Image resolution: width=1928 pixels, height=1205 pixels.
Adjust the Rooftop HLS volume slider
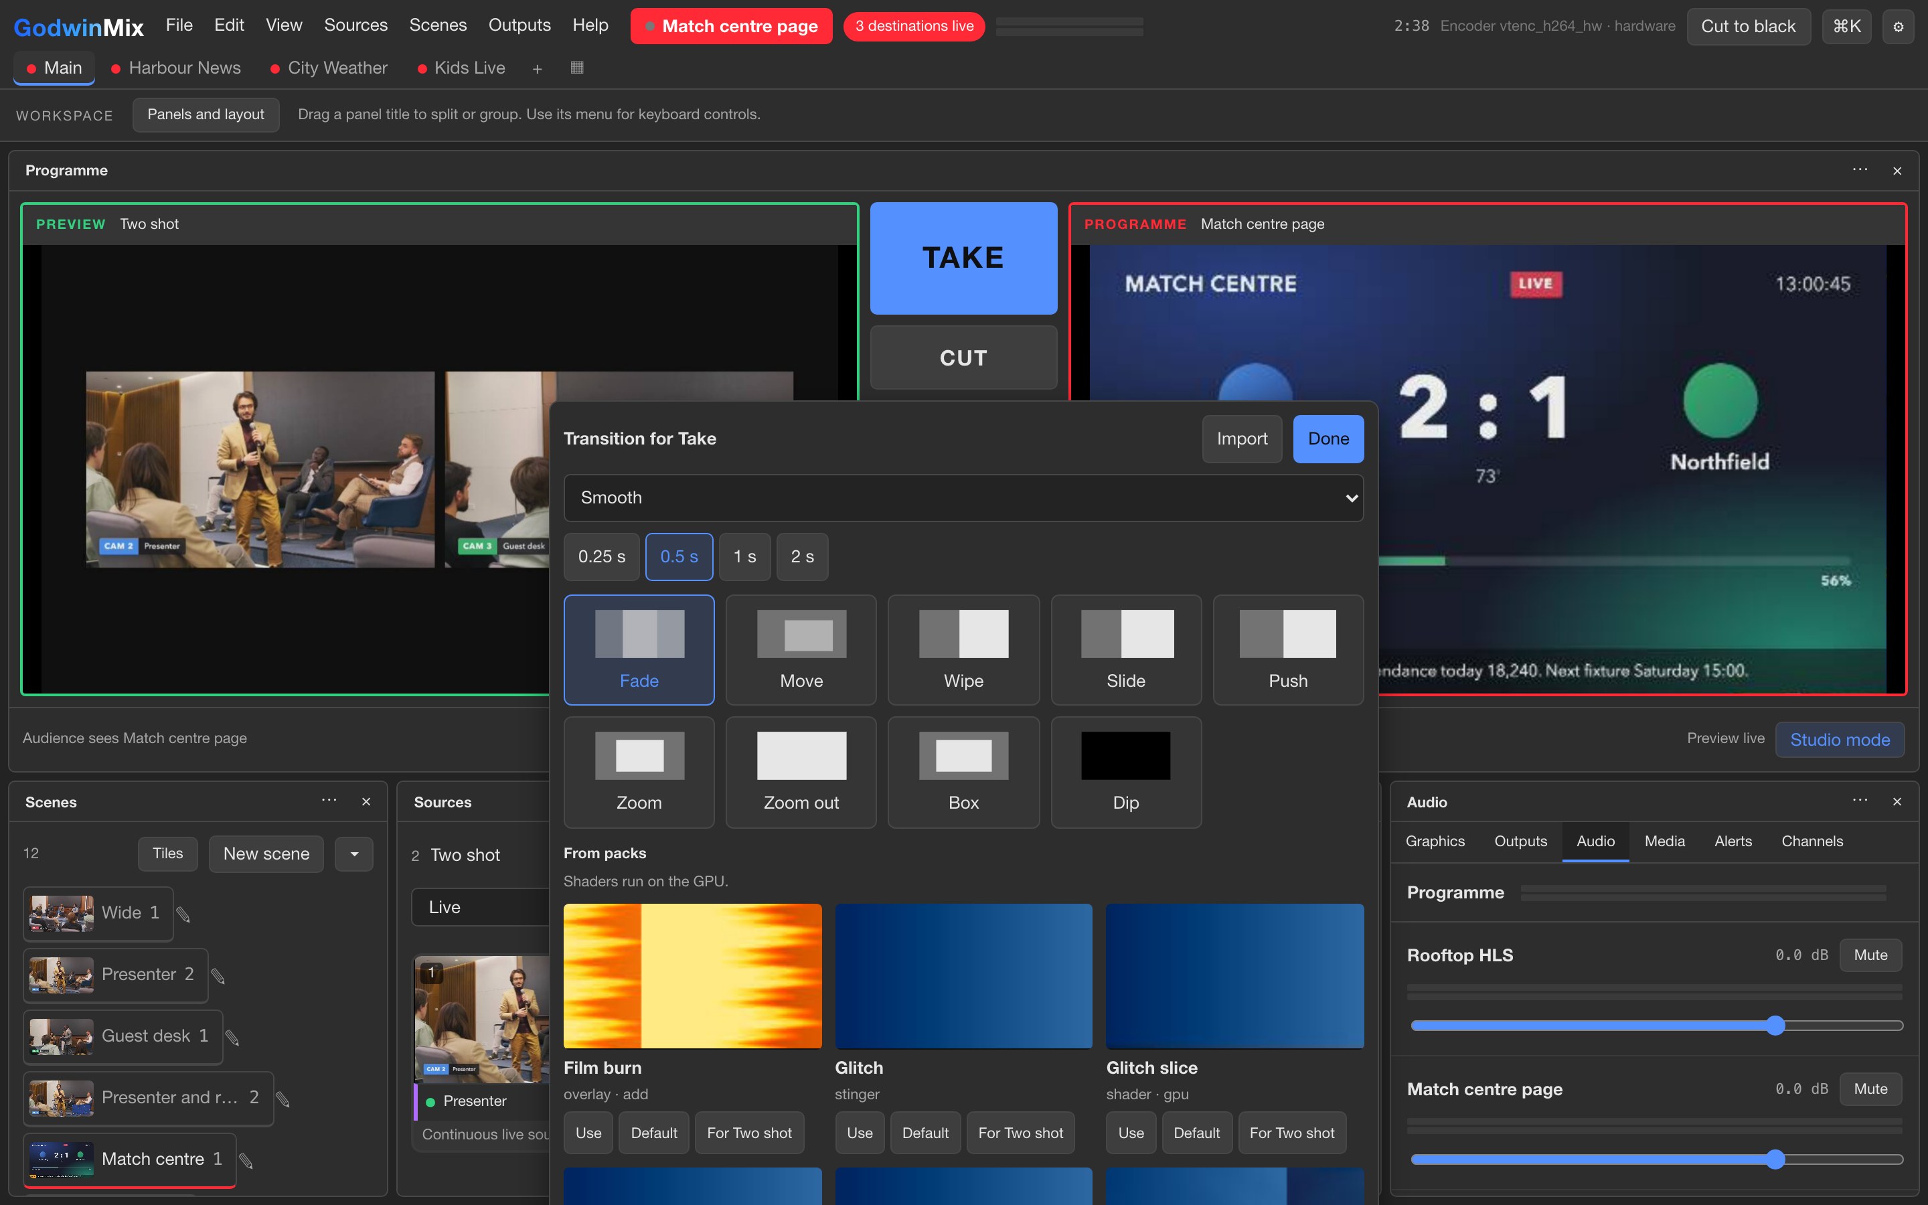[x=1656, y=1026]
